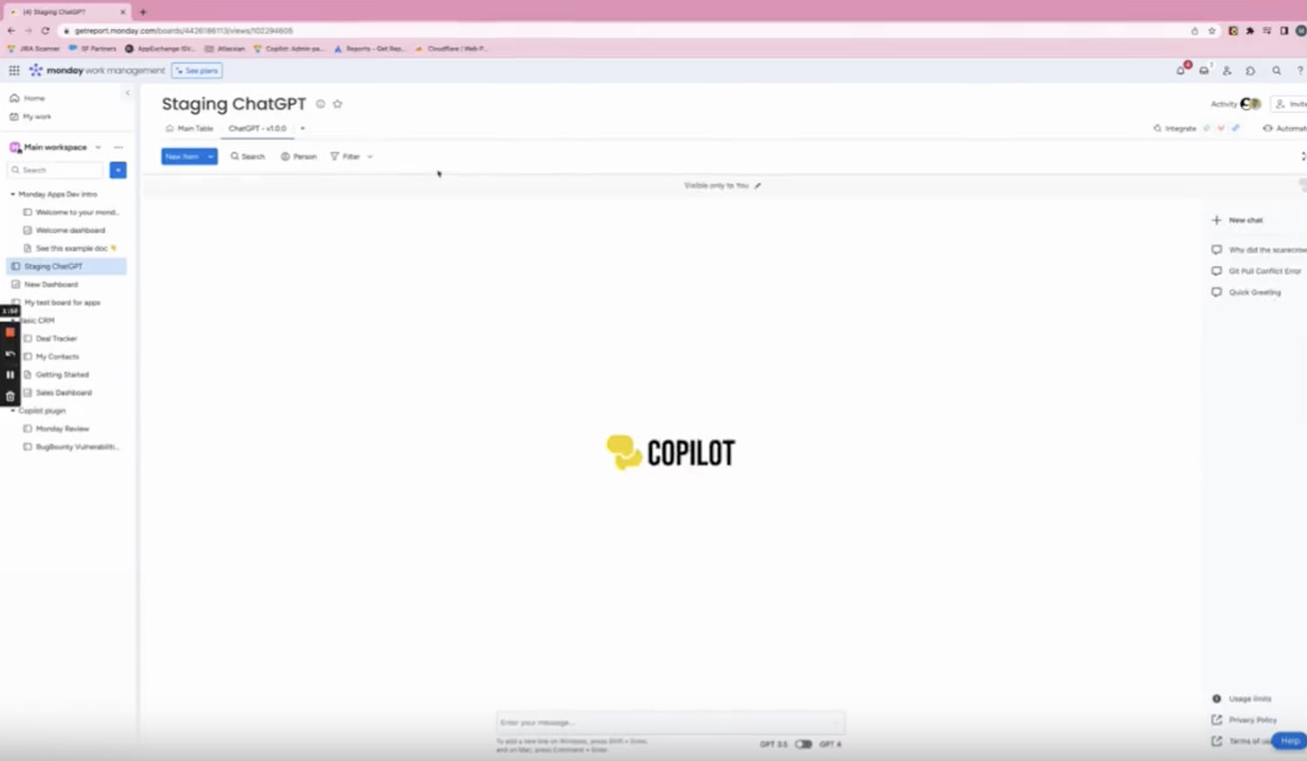Open the Main workspace selector dropdown

pyautogui.click(x=98, y=147)
